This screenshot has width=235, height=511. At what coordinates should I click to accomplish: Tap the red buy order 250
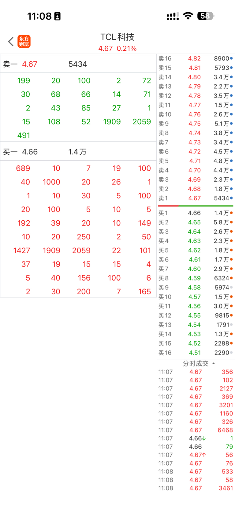point(84,237)
